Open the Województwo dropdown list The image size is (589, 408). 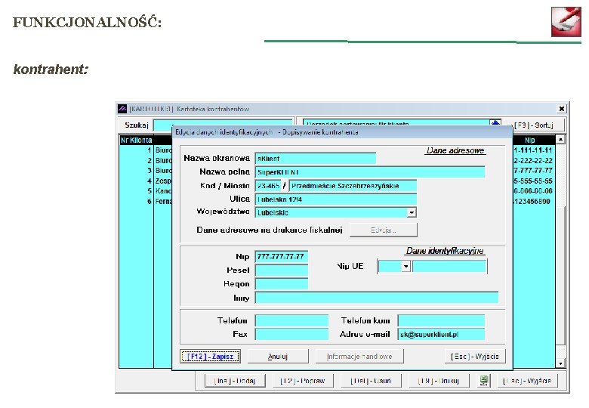click(412, 212)
